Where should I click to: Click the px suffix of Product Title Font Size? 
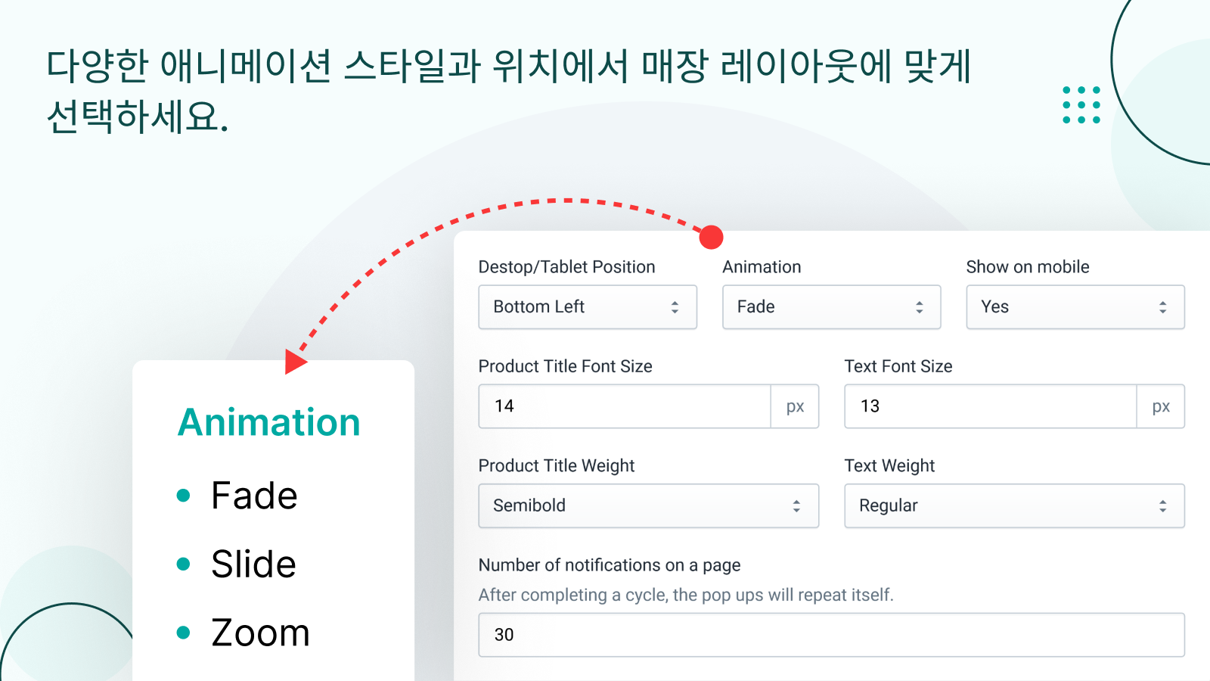[795, 406]
